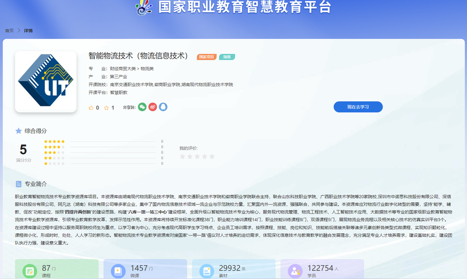Share to Weibo via red icon
This screenshot has height=279, width=467.
153,107
